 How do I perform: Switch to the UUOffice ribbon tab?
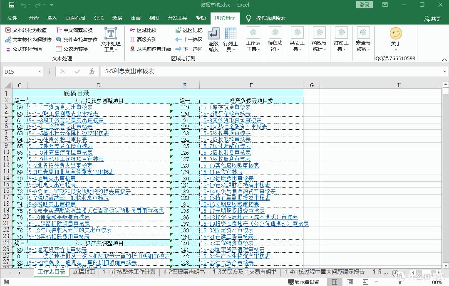[225, 18]
